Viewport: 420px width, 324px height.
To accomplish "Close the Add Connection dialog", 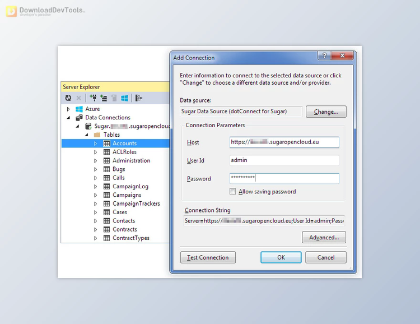I will point(342,55).
